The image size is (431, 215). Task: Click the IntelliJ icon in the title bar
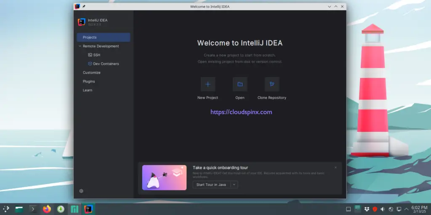tap(77, 6)
